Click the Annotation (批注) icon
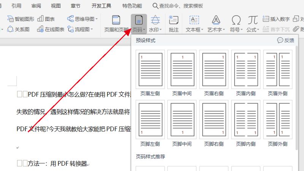Viewport: 304px width, 171px height. tap(174, 23)
